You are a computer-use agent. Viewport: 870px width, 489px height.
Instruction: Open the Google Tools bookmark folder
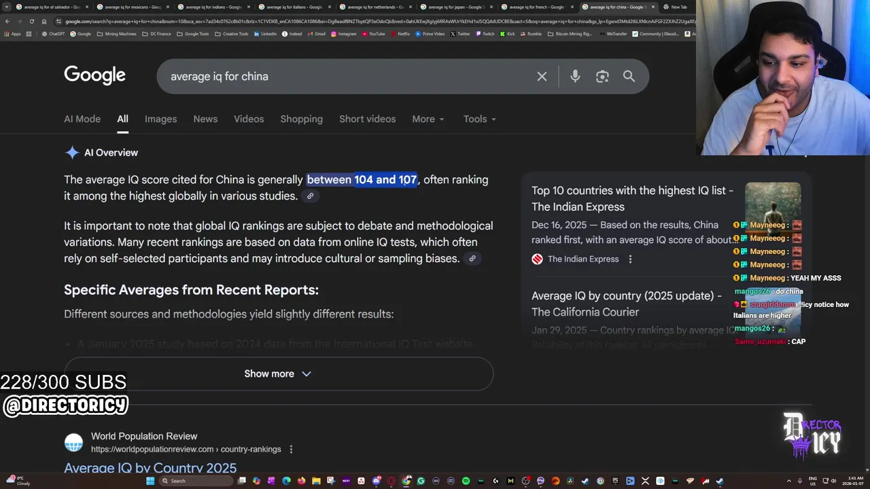(x=193, y=34)
